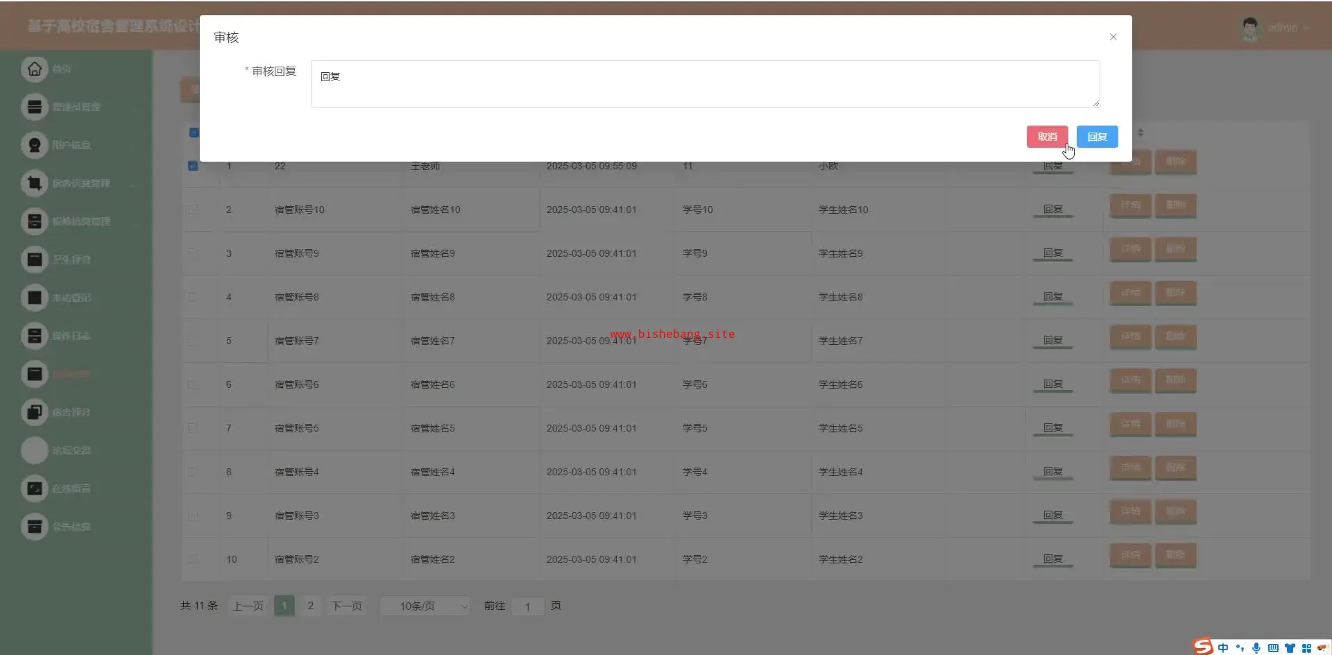Click 回复 in the 学生姓名7 row
The width and height of the screenshot is (1332, 655).
point(1053,341)
